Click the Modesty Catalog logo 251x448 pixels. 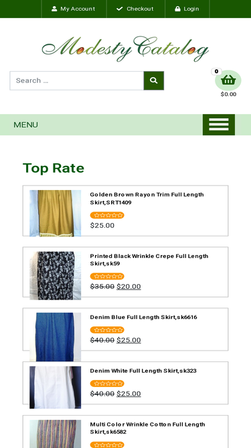(x=125, y=48)
